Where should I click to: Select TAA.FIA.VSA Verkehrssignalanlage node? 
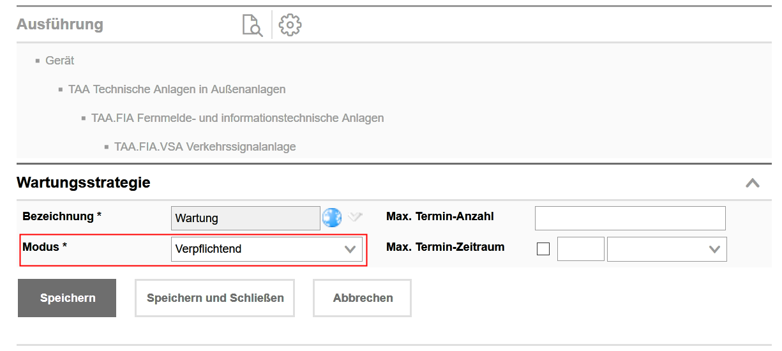[205, 147]
